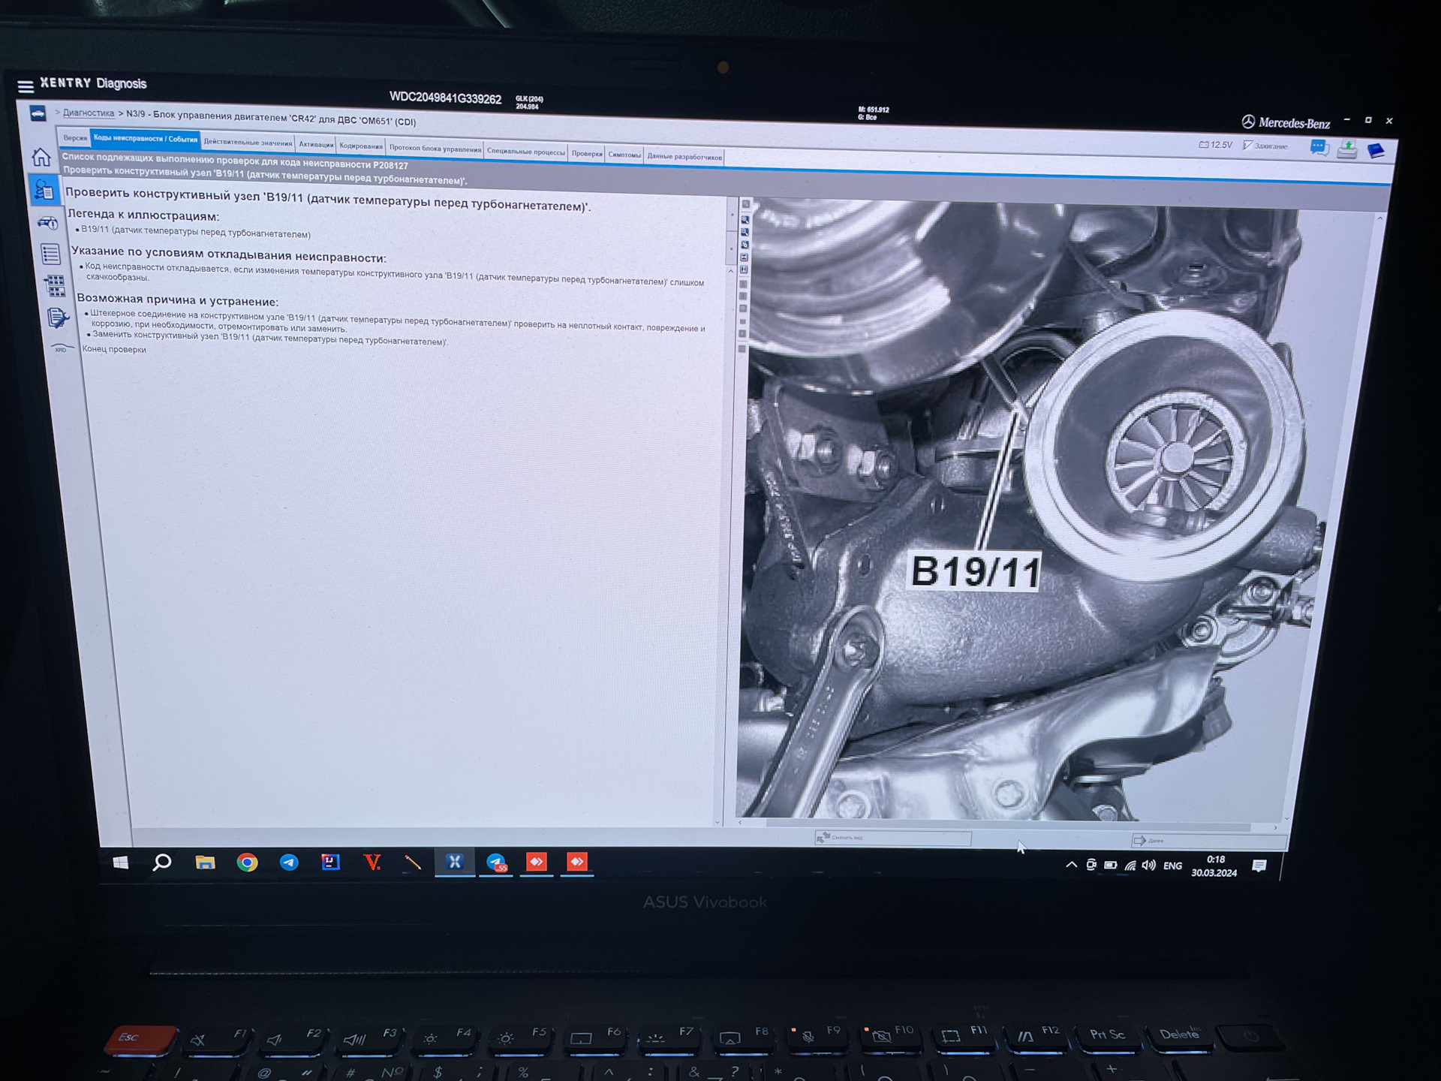
Task: Click the Легенда к иллюстрациям heading
Action: pyautogui.click(x=143, y=215)
